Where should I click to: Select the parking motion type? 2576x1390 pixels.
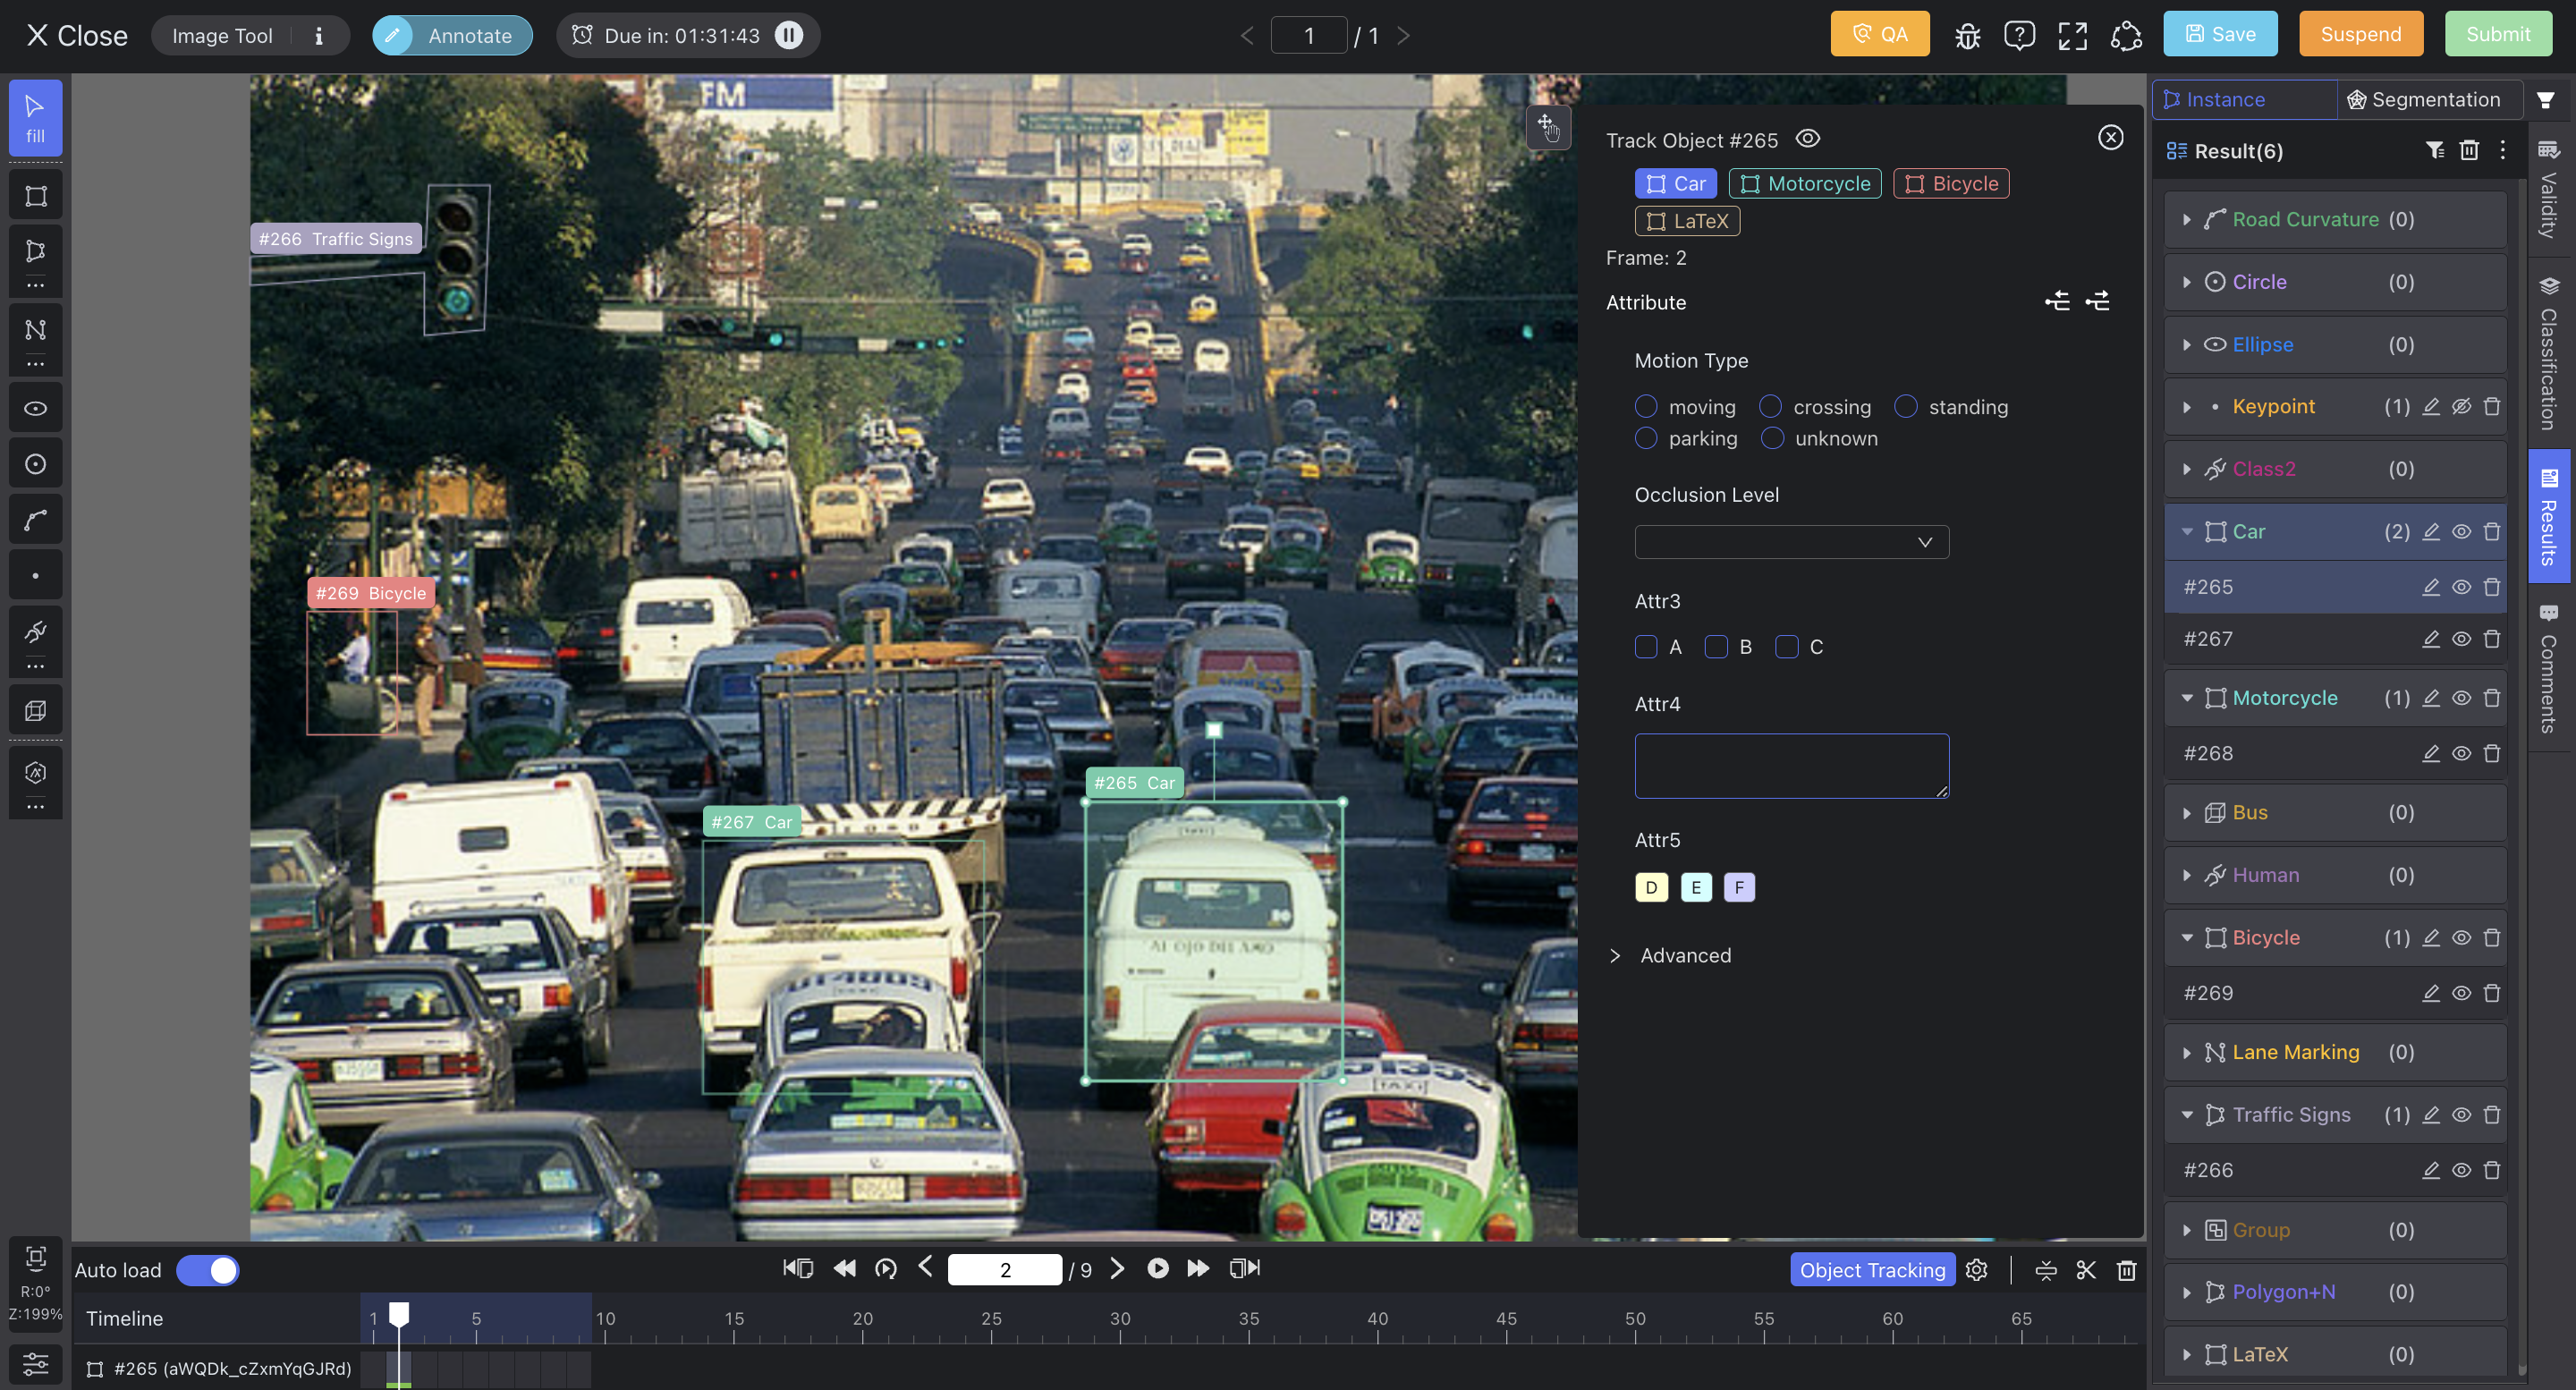click(x=1646, y=438)
